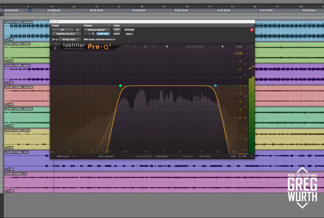
Task: Click the LOVER STEMS_ROOMS track name
Action: pos(19,109)
